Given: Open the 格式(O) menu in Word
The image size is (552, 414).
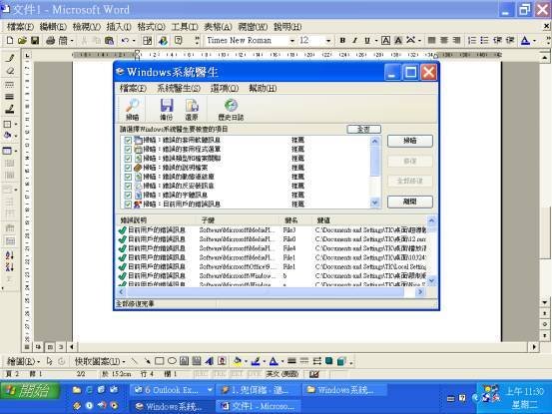Looking at the screenshot, I should [x=151, y=27].
